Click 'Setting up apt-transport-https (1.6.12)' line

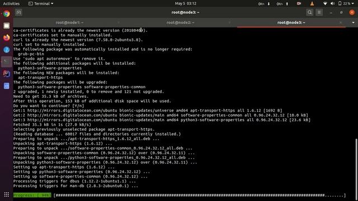64,167
